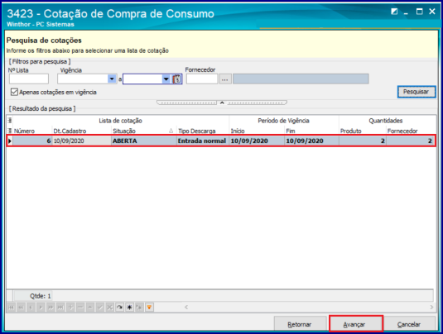Click the Nº Lista input field

coord(29,79)
